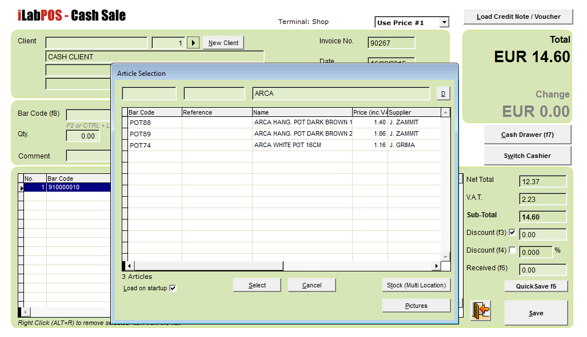Open Stock (Multi Location) window
This screenshot has height=337, width=587.
[x=416, y=285]
